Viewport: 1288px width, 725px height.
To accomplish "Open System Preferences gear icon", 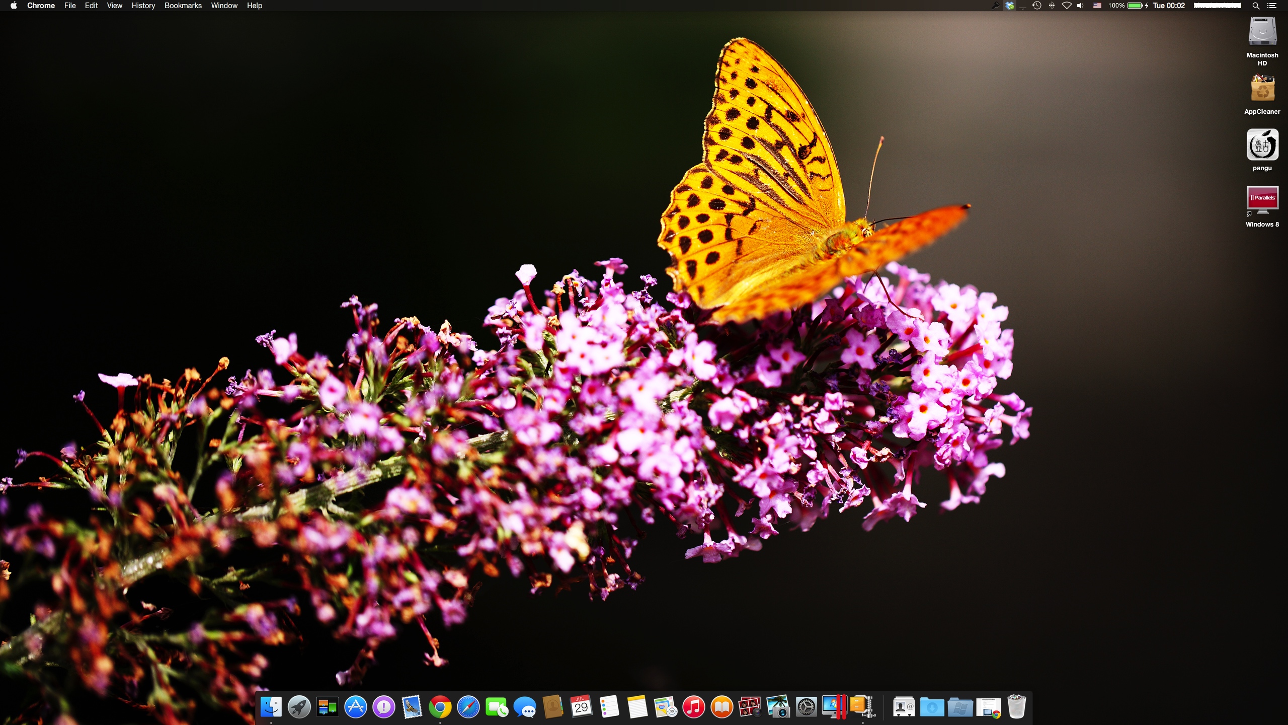I will [806, 707].
